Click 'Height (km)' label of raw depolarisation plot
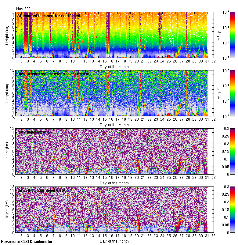The image size is (238, 245). [x=7, y=151]
